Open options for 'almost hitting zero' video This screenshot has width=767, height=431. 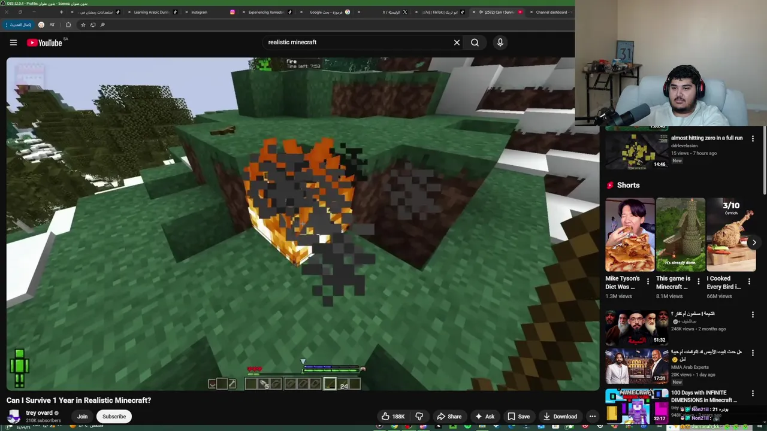point(753,138)
